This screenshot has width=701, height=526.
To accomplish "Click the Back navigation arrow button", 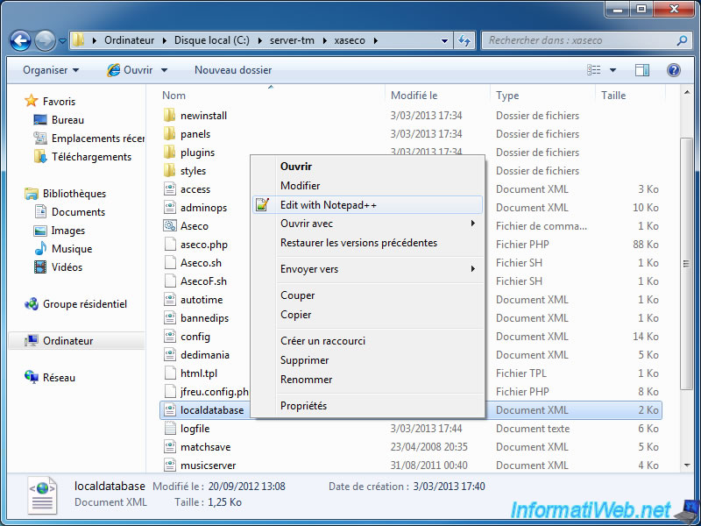I will pyautogui.click(x=20, y=40).
